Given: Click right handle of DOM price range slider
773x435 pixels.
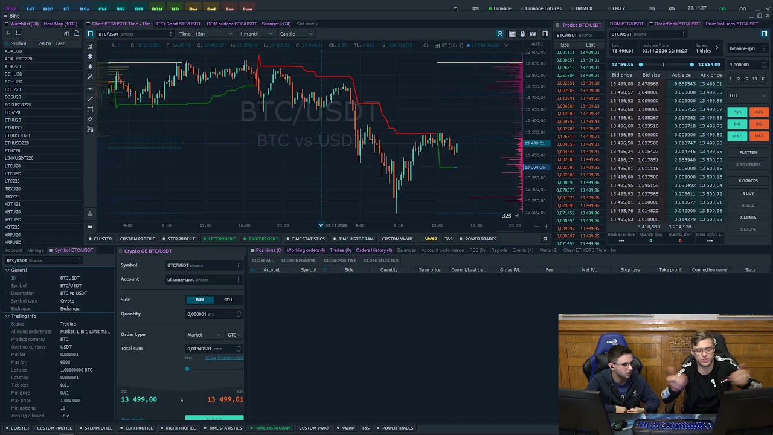Looking at the screenshot, I should pyautogui.click(x=691, y=65).
